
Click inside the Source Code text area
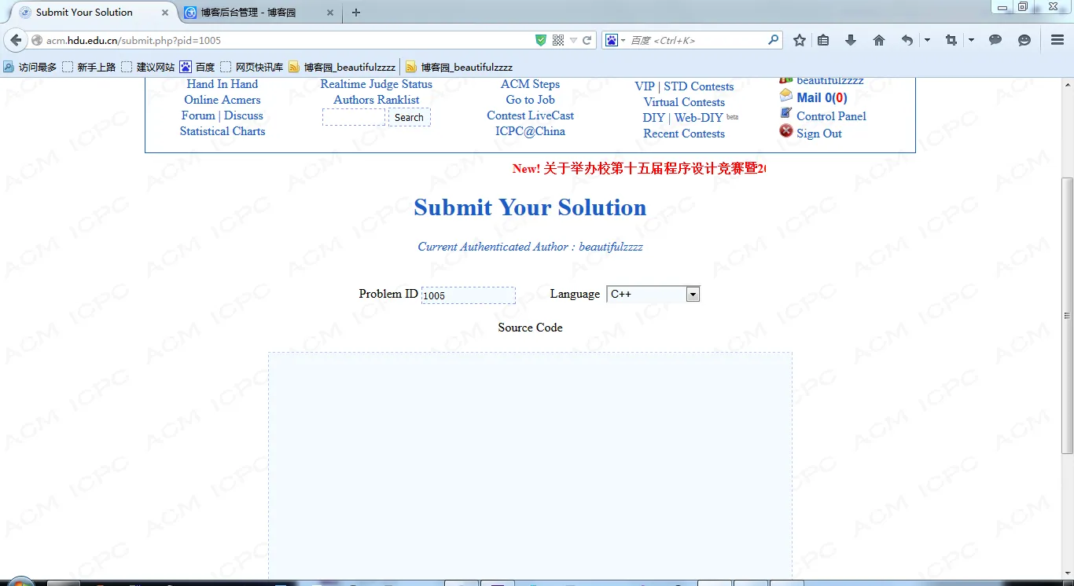click(530, 467)
